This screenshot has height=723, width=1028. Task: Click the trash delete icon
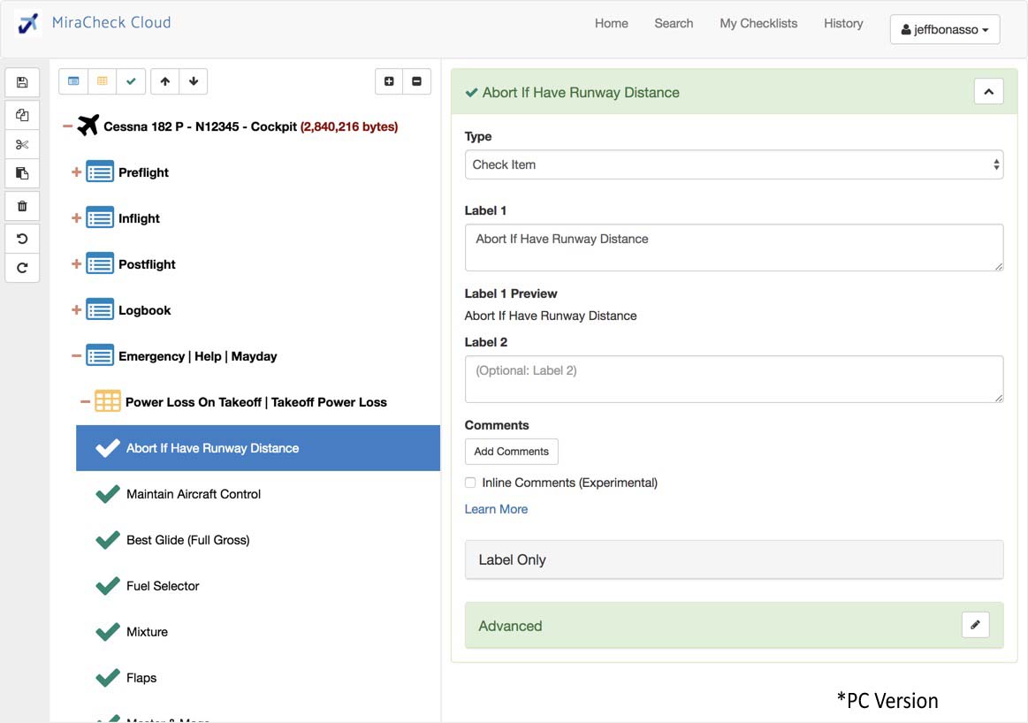(21, 206)
